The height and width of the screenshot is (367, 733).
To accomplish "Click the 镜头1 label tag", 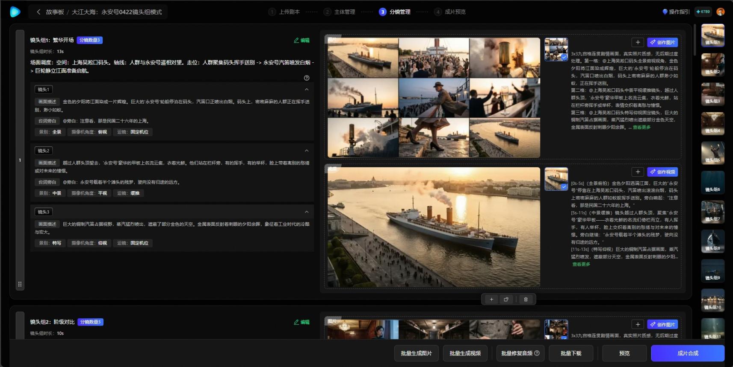I will (x=44, y=90).
